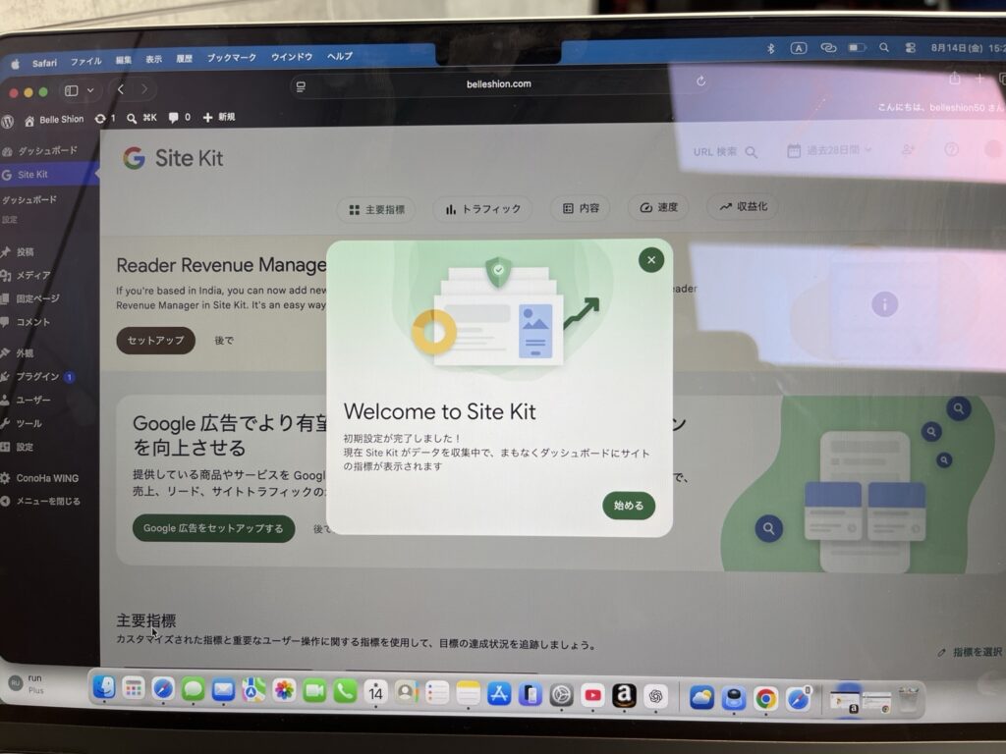The image size is (1006, 754).
Task: Expand the 過去28日間 date range dropdown
Action: coord(829,150)
